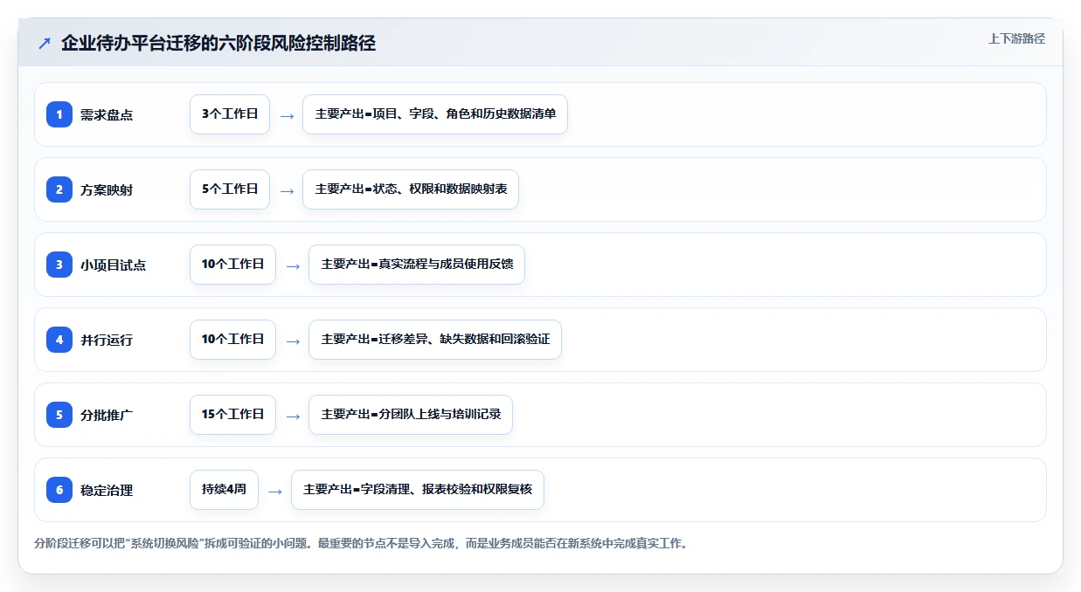Image resolution: width=1081 pixels, height=592 pixels.
Task: Click the 方案映射 stage name
Action: point(107,189)
